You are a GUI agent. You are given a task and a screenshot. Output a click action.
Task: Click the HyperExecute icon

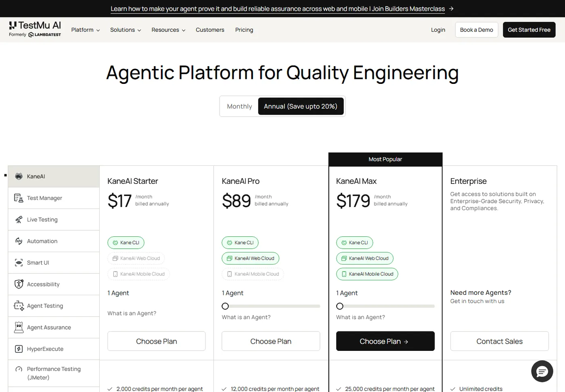pyautogui.click(x=19, y=349)
